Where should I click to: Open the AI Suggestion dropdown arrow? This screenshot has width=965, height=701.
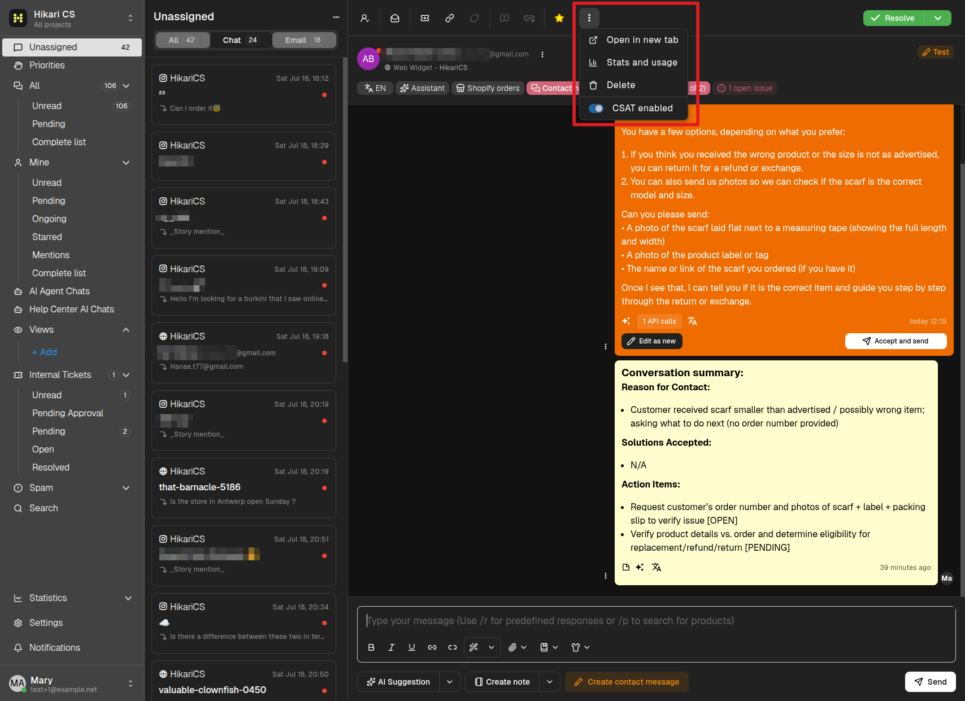coord(450,682)
